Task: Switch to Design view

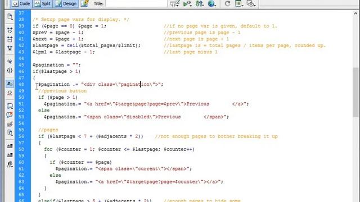Action: tap(66, 4)
